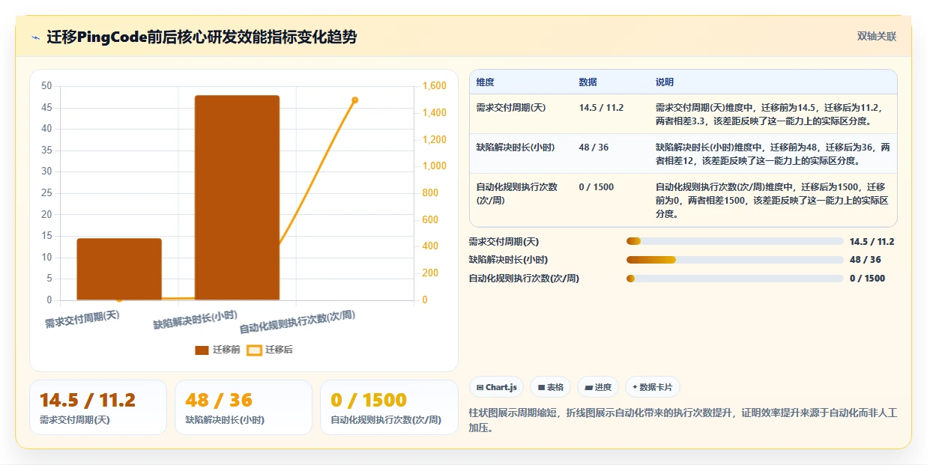Click the 需求交付周期(天) bar in chart
The image size is (927, 465).
click(x=119, y=270)
